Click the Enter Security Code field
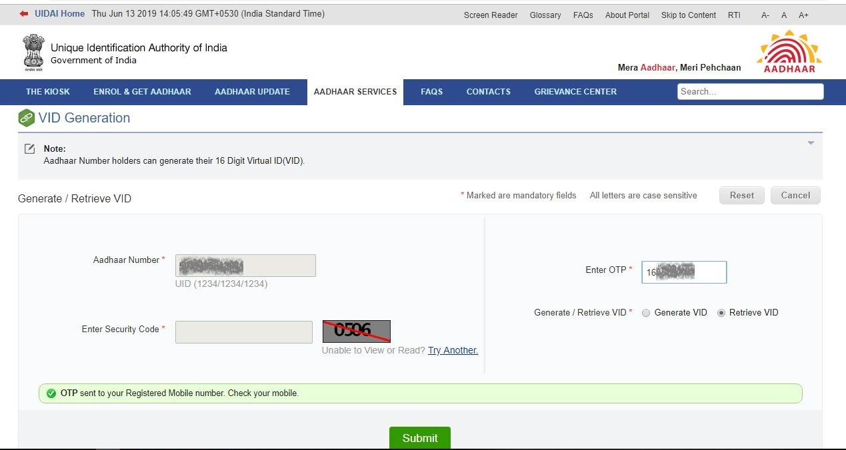 pos(244,332)
